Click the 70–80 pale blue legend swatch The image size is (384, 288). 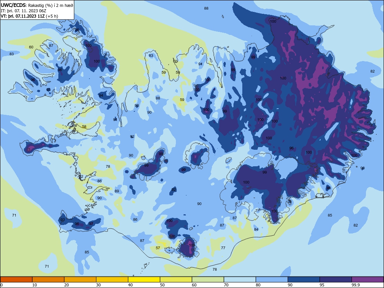pos(240,280)
